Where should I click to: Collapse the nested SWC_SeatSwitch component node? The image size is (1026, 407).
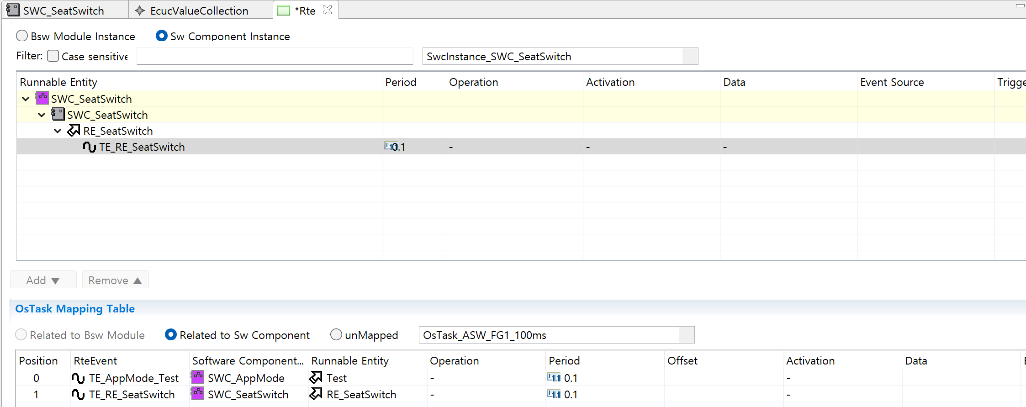pyautogui.click(x=42, y=115)
